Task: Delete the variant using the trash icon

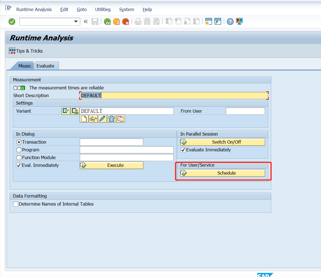Action: coord(111,118)
